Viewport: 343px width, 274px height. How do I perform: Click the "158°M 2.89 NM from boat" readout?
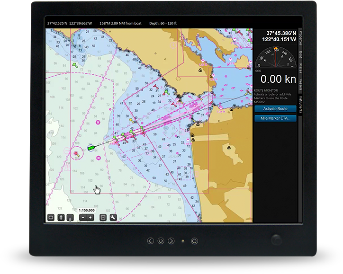(x=120, y=23)
